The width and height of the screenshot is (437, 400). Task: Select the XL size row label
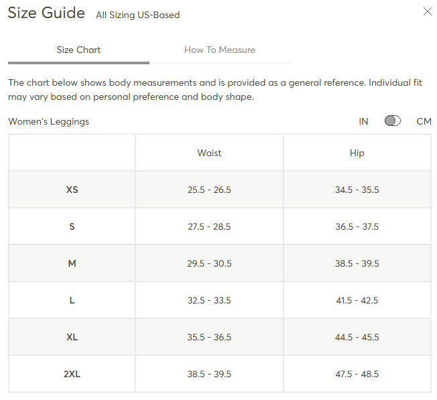pyautogui.click(x=72, y=337)
